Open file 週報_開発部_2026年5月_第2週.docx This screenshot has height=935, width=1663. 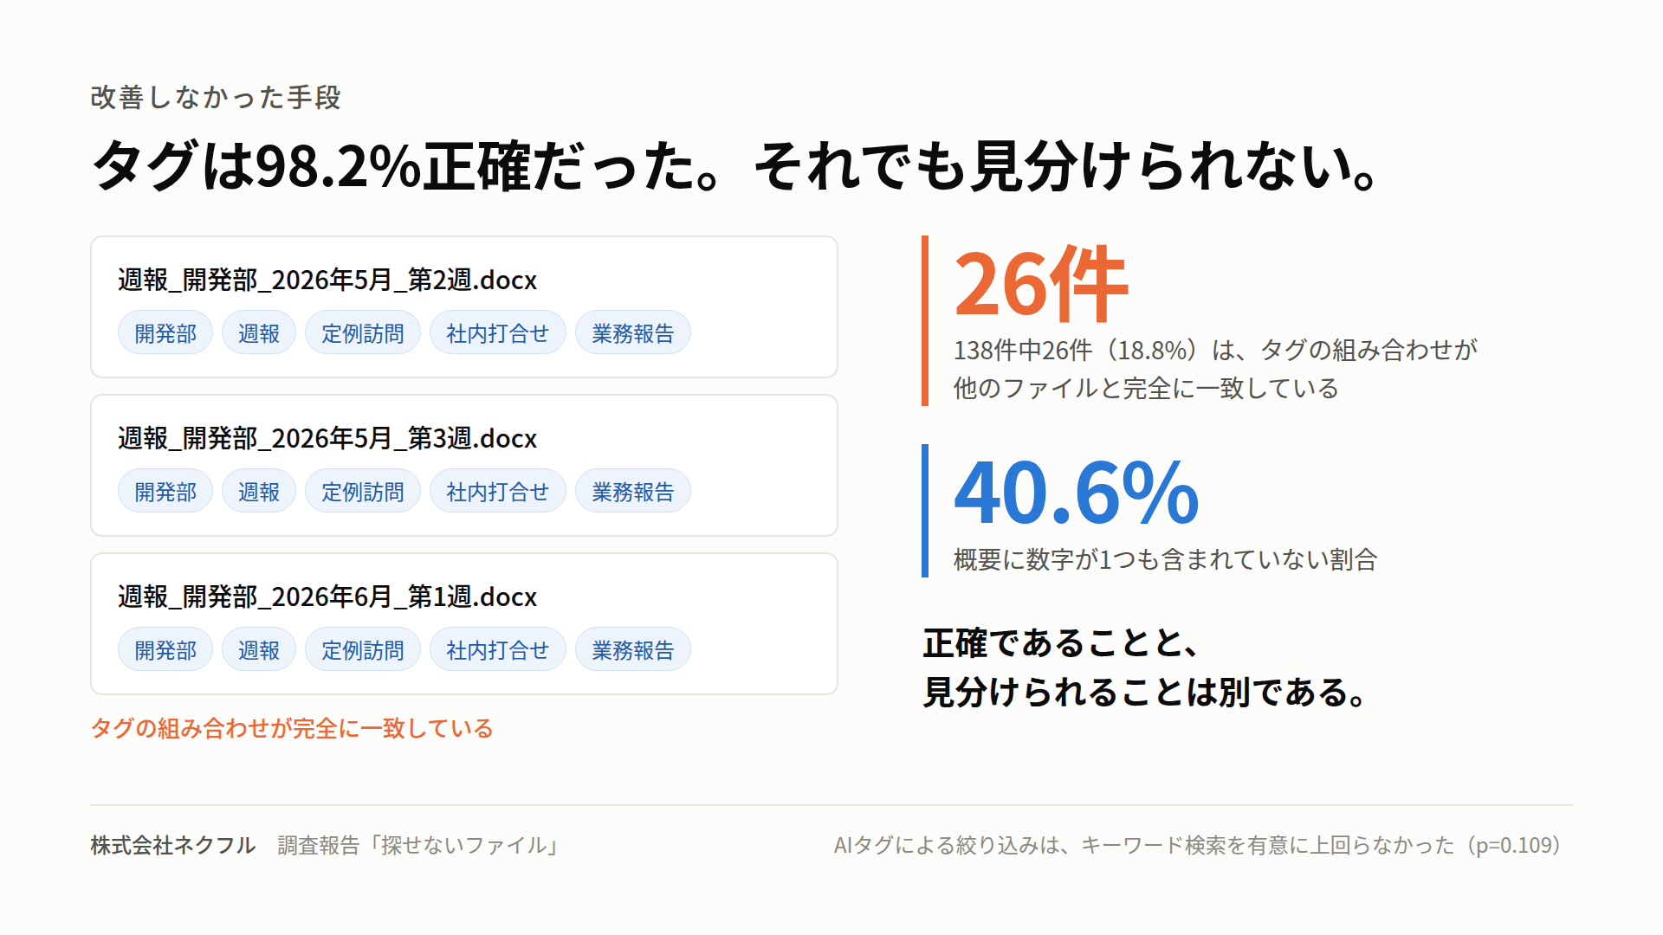327,280
